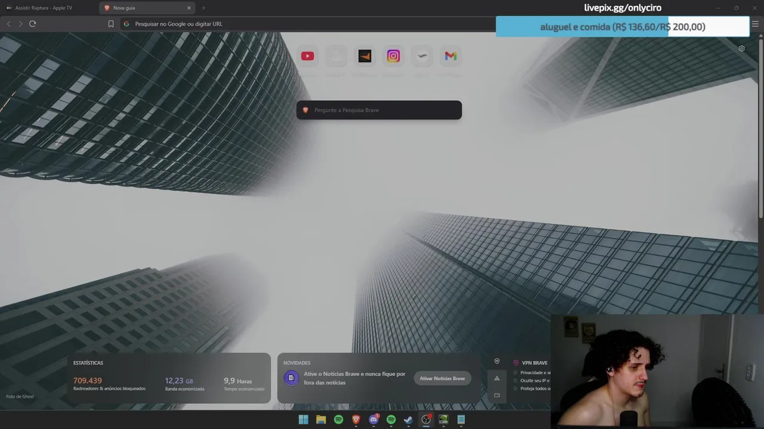Open new tab page settings gear
The height and width of the screenshot is (429, 764).
[x=741, y=49]
